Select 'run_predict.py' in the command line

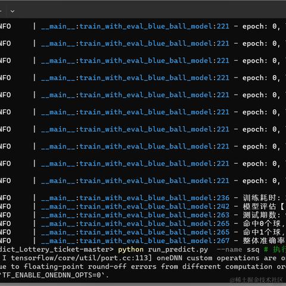178,250
